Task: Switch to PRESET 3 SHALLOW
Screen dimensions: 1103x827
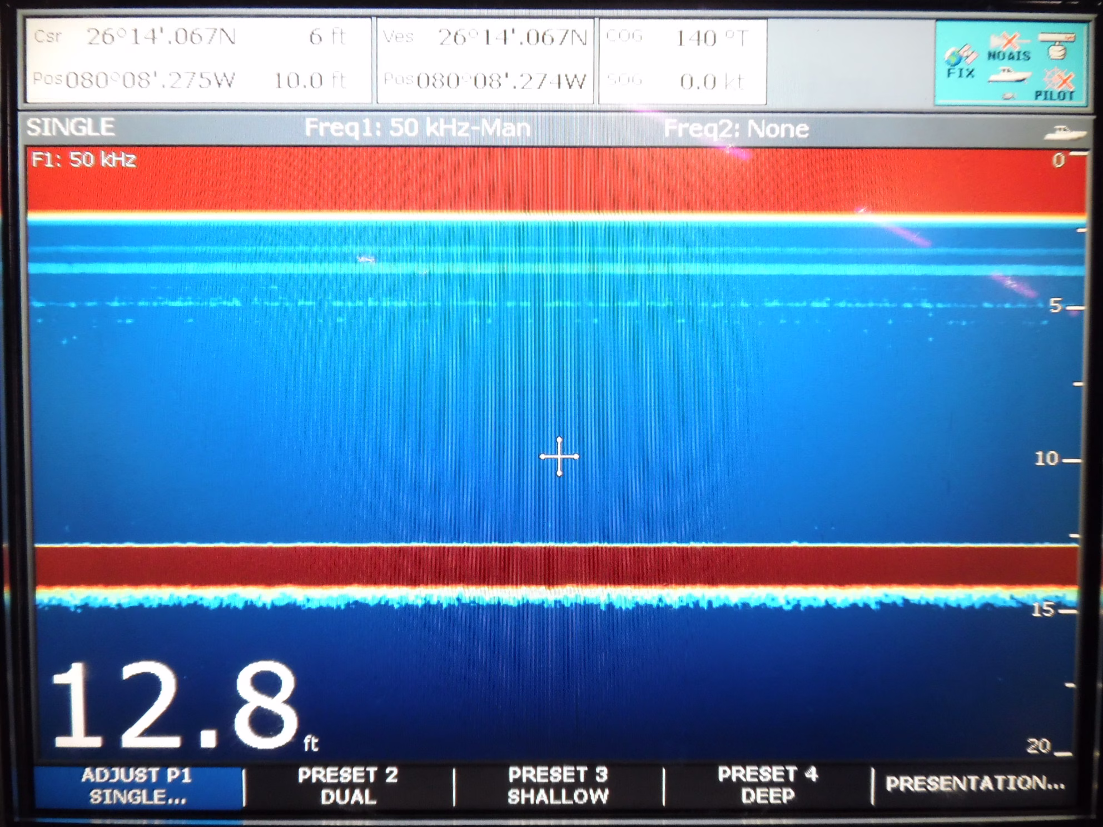Action: point(558,785)
